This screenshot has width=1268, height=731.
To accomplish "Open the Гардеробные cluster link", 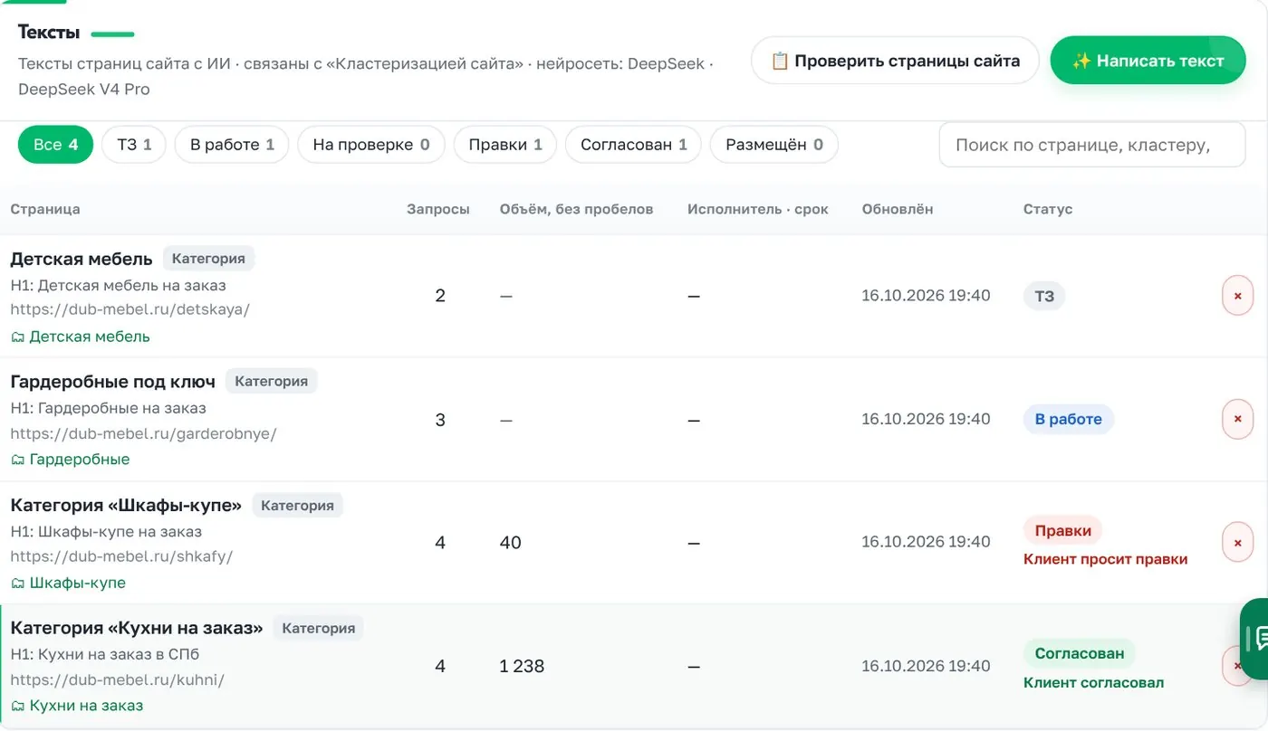I will [x=71, y=460].
